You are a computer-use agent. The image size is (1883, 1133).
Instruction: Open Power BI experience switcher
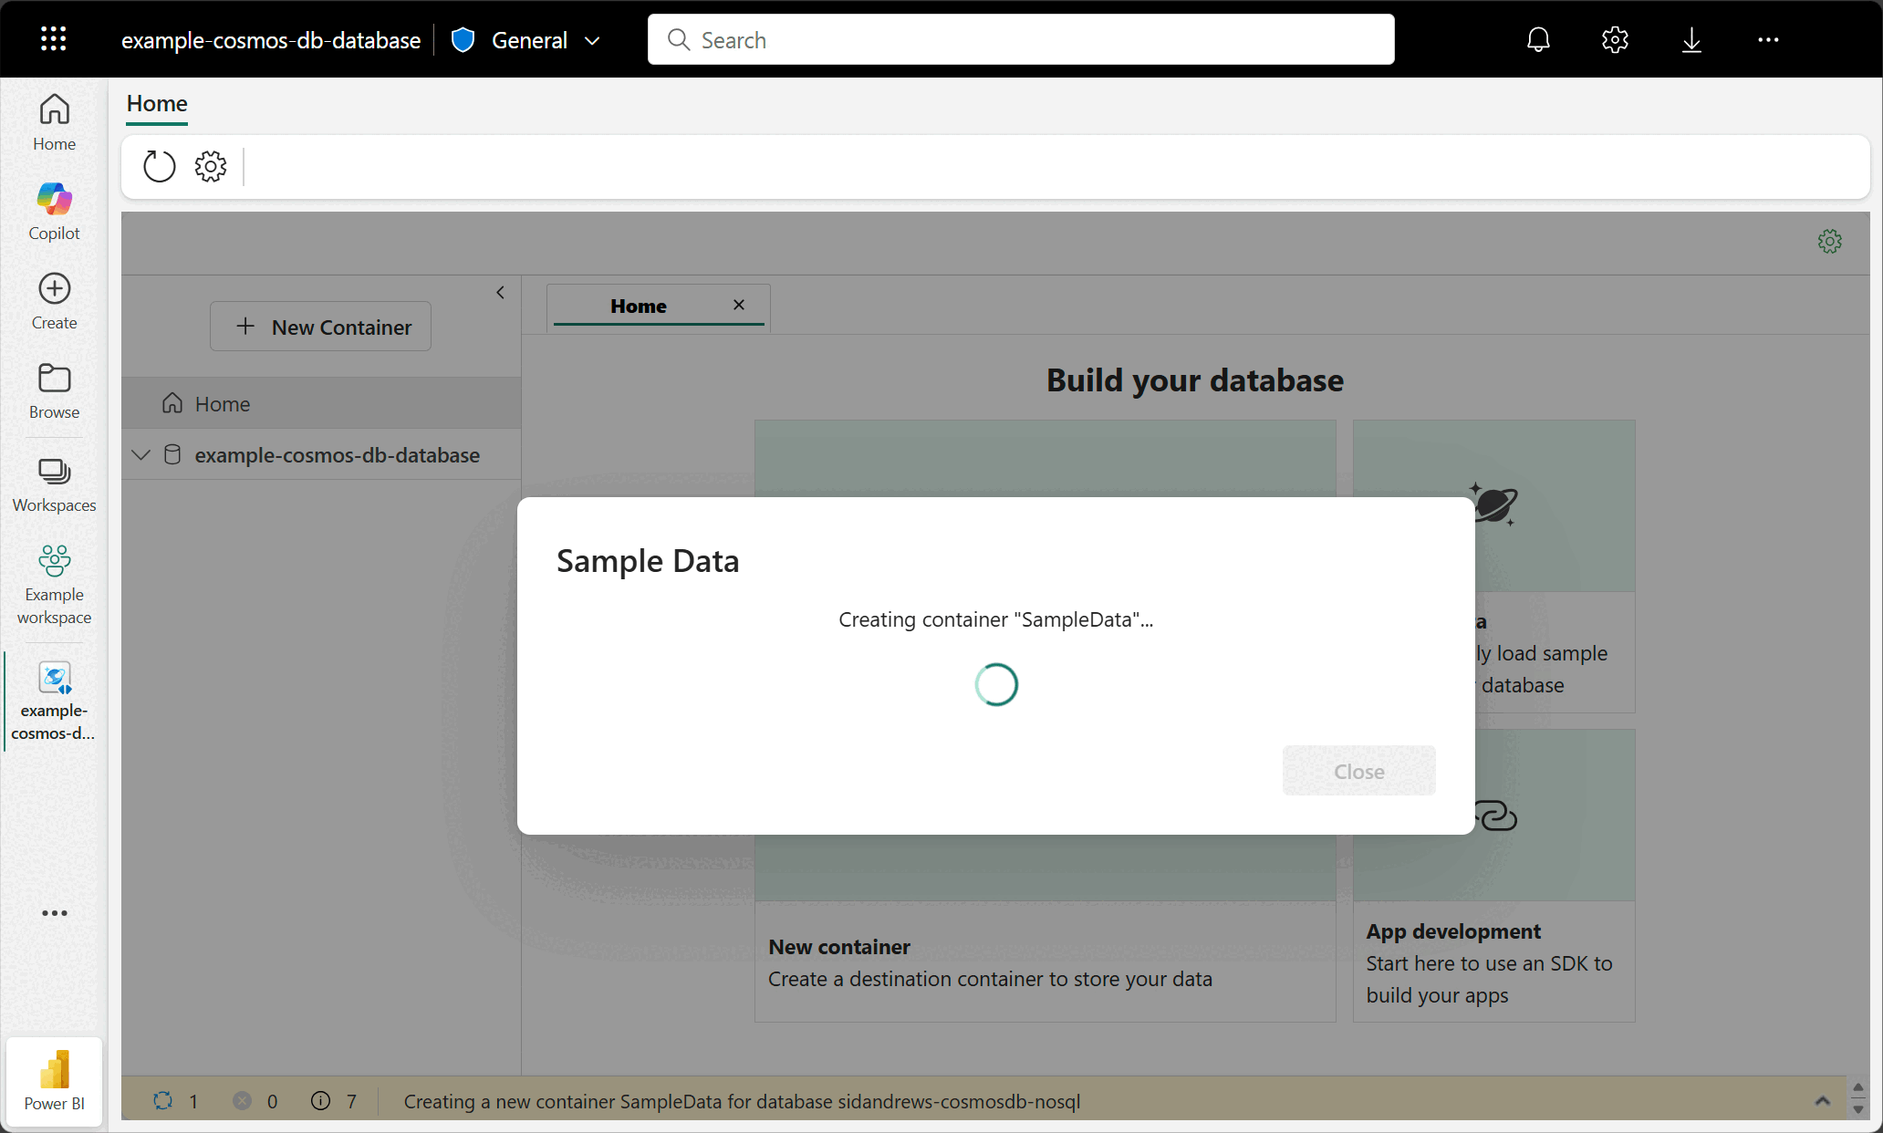coord(54,1081)
